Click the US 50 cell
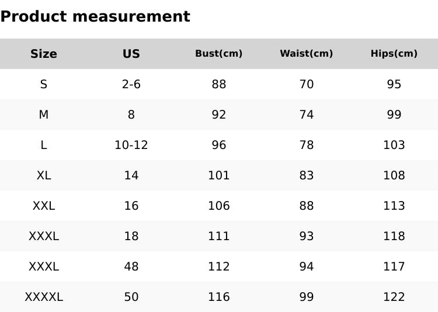This screenshot has width=438, height=312. [131, 297]
